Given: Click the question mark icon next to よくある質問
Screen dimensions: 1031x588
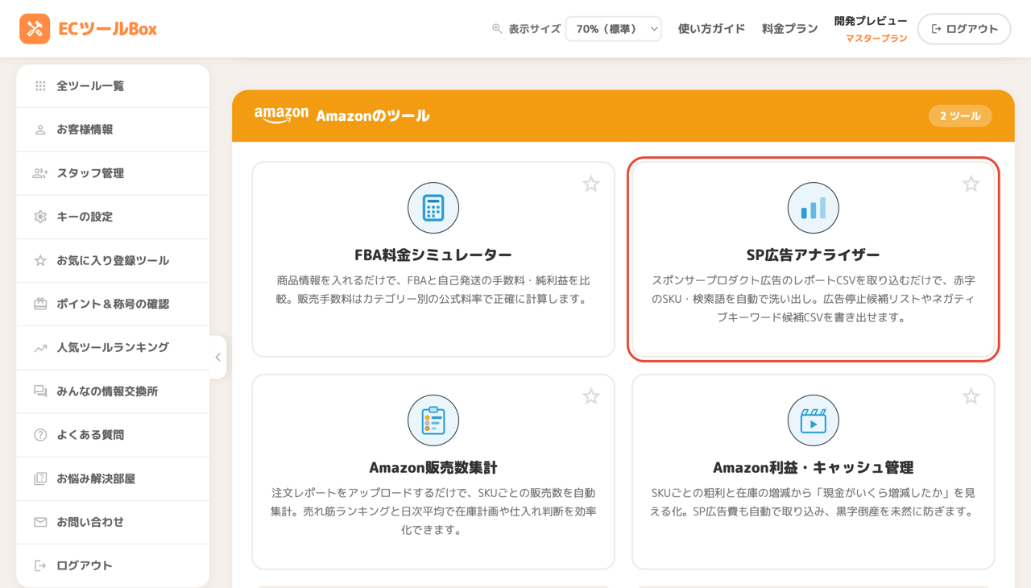Looking at the screenshot, I should pyautogui.click(x=40, y=435).
